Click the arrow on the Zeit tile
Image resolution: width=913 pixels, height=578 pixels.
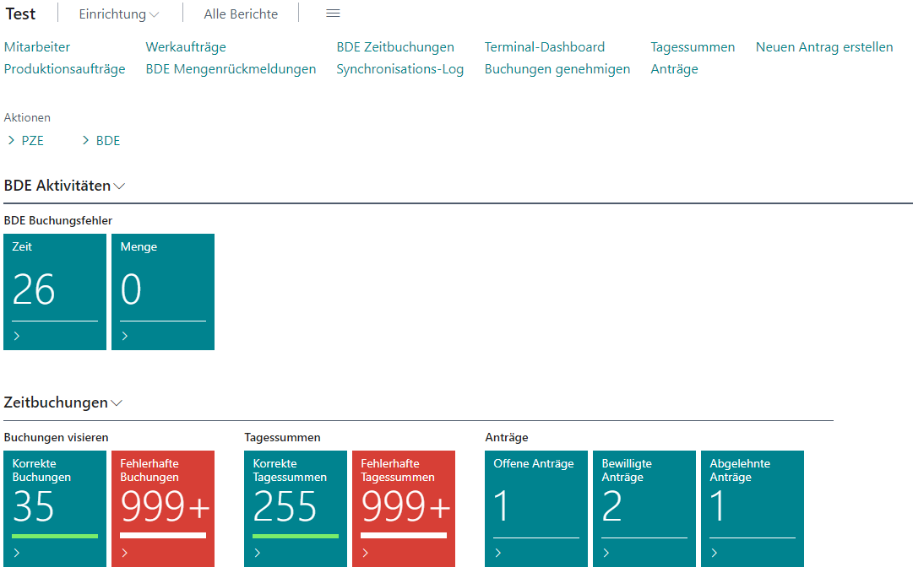(17, 336)
